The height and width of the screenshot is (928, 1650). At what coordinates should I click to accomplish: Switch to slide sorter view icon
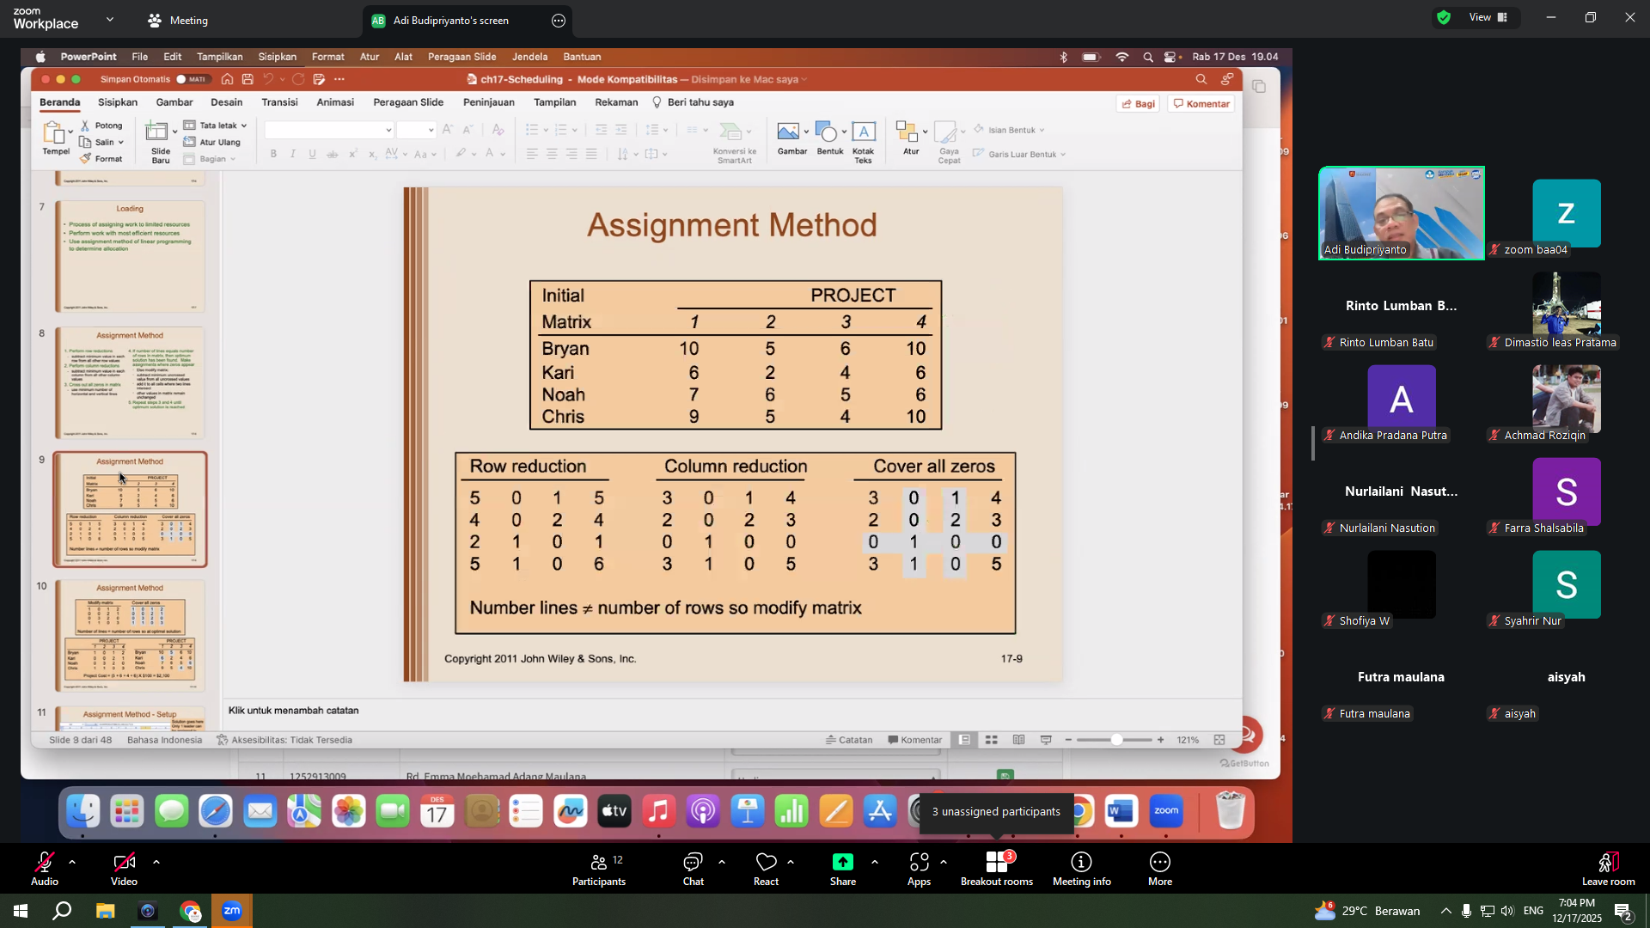991,740
